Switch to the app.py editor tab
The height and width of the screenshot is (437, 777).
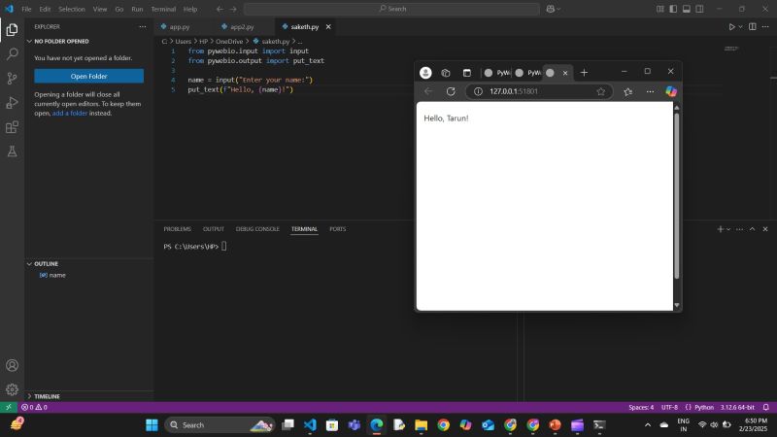tap(180, 27)
